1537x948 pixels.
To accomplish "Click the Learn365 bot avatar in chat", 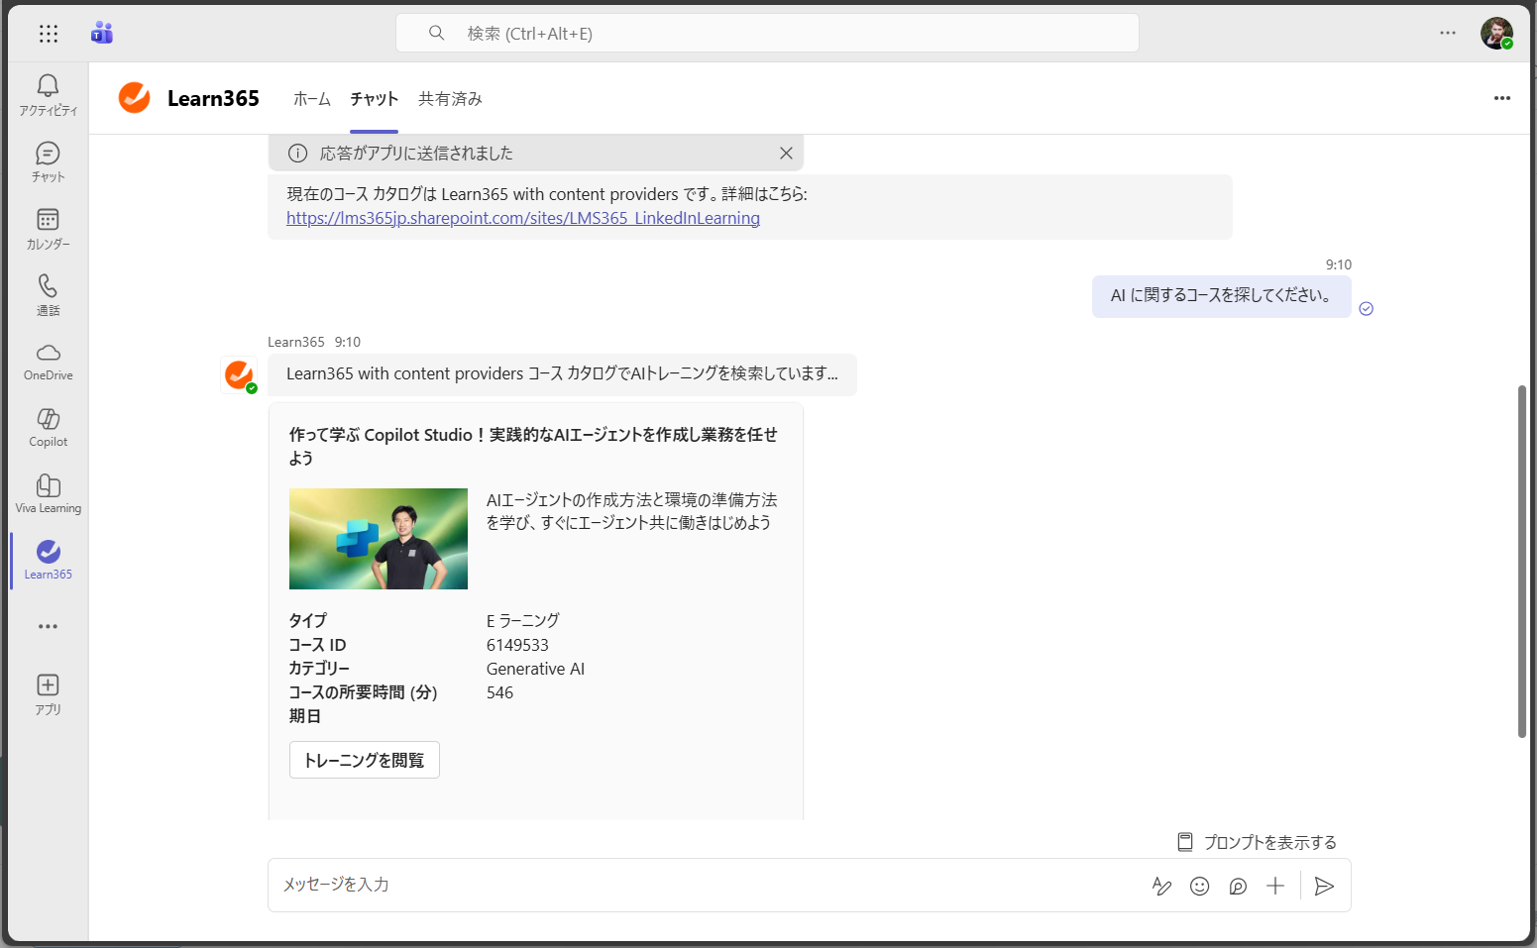I will (238, 374).
